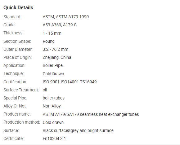This screenshot has width=180, height=145.
Task: Click the Technique value Cold Drawn
Action: click(53, 74)
